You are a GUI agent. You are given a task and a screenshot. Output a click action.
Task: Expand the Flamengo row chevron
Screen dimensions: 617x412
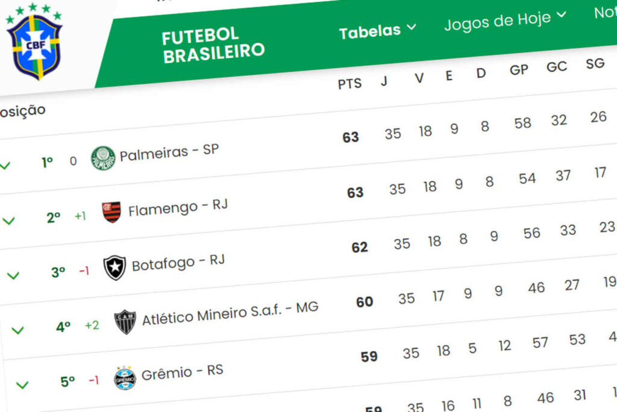[x=8, y=220]
